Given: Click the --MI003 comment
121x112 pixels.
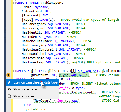Looking at the screenshot, I should click(110, 96).
